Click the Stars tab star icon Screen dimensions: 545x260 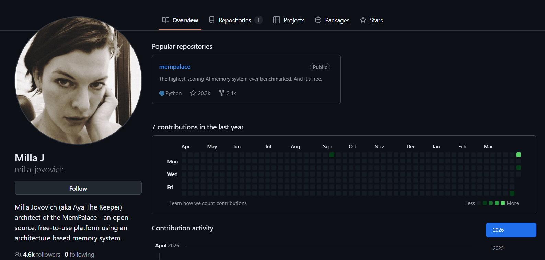pos(363,20)
